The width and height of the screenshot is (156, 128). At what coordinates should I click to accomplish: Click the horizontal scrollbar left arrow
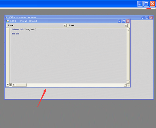tap(14, 85)
